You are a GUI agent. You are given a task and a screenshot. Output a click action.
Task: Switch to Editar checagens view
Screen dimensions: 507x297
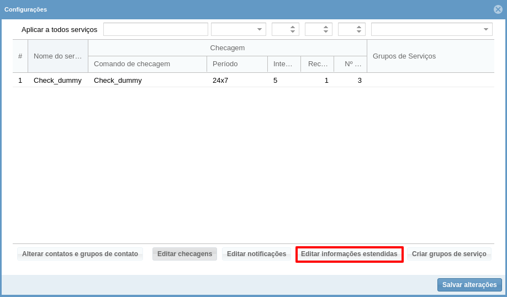(x=184, y=254)
